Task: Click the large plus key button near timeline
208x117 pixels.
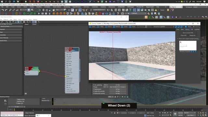Action: [x=175, y=114]
